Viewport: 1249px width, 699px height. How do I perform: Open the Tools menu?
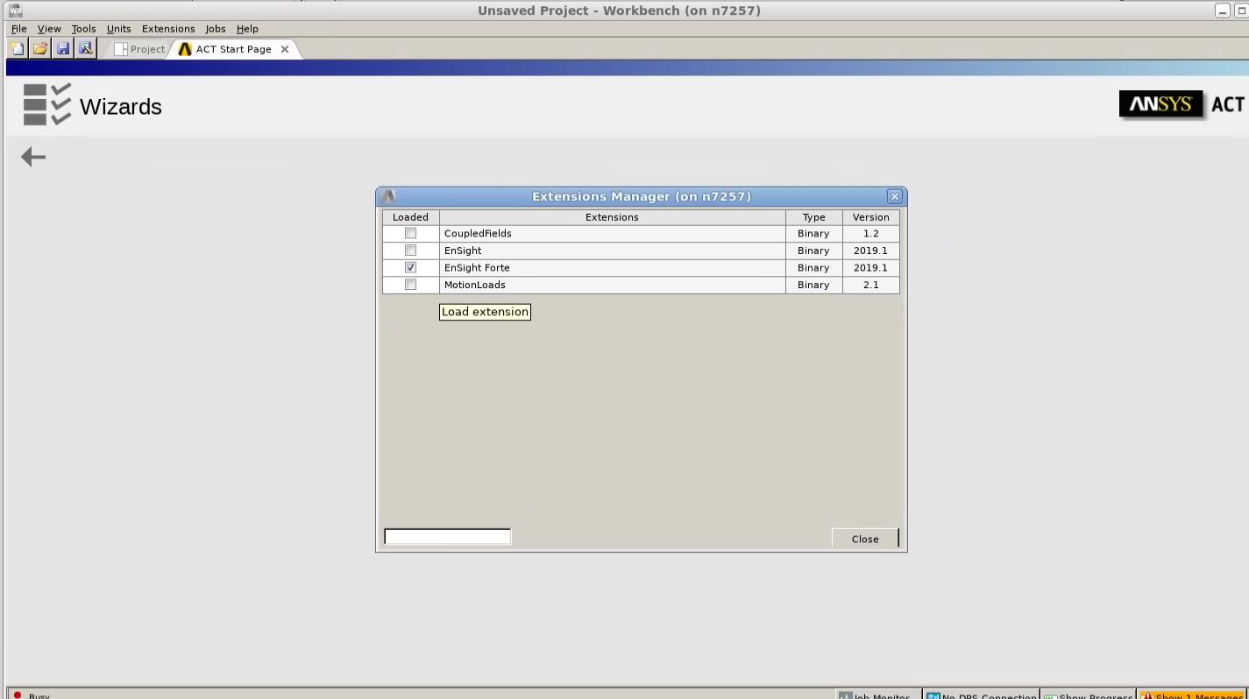pos(83,29)
